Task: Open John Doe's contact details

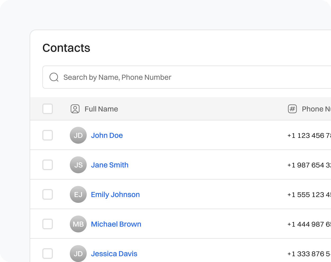Action: pos(107,135)
